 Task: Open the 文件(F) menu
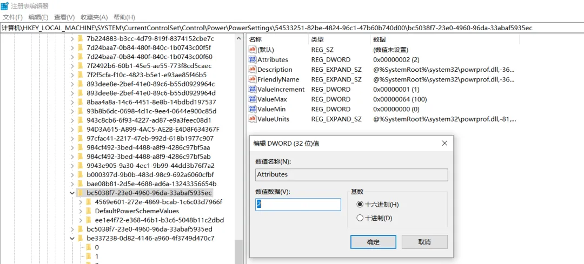click(x=12, y=17)
